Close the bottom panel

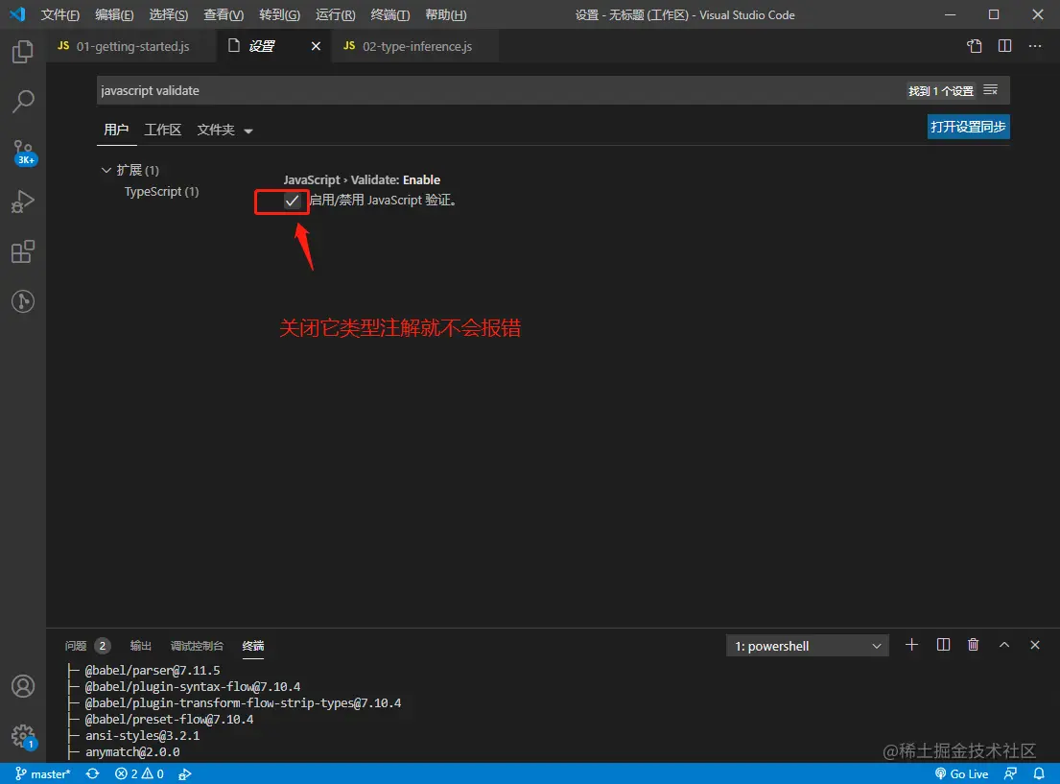[1034, 645]
